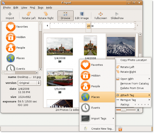The height and width of the screenshot is (133, 154).
Task: Attach Favorites tag from submenu
Action: (97, 65)
